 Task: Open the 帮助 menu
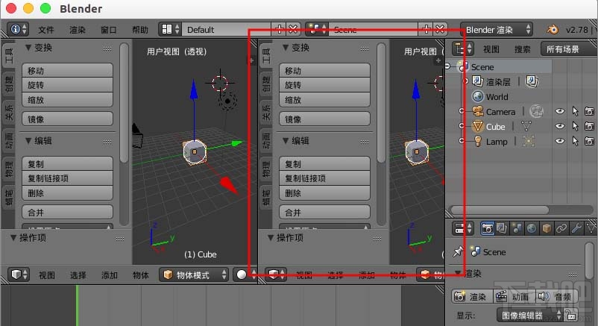(x=140, y=30)
